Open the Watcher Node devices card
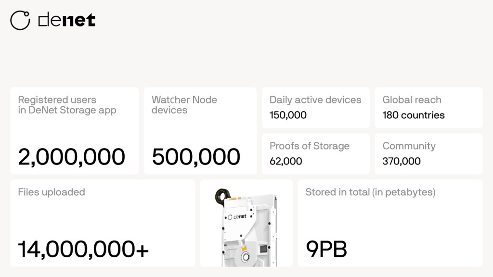493x277 pixels. coord(200,130)
